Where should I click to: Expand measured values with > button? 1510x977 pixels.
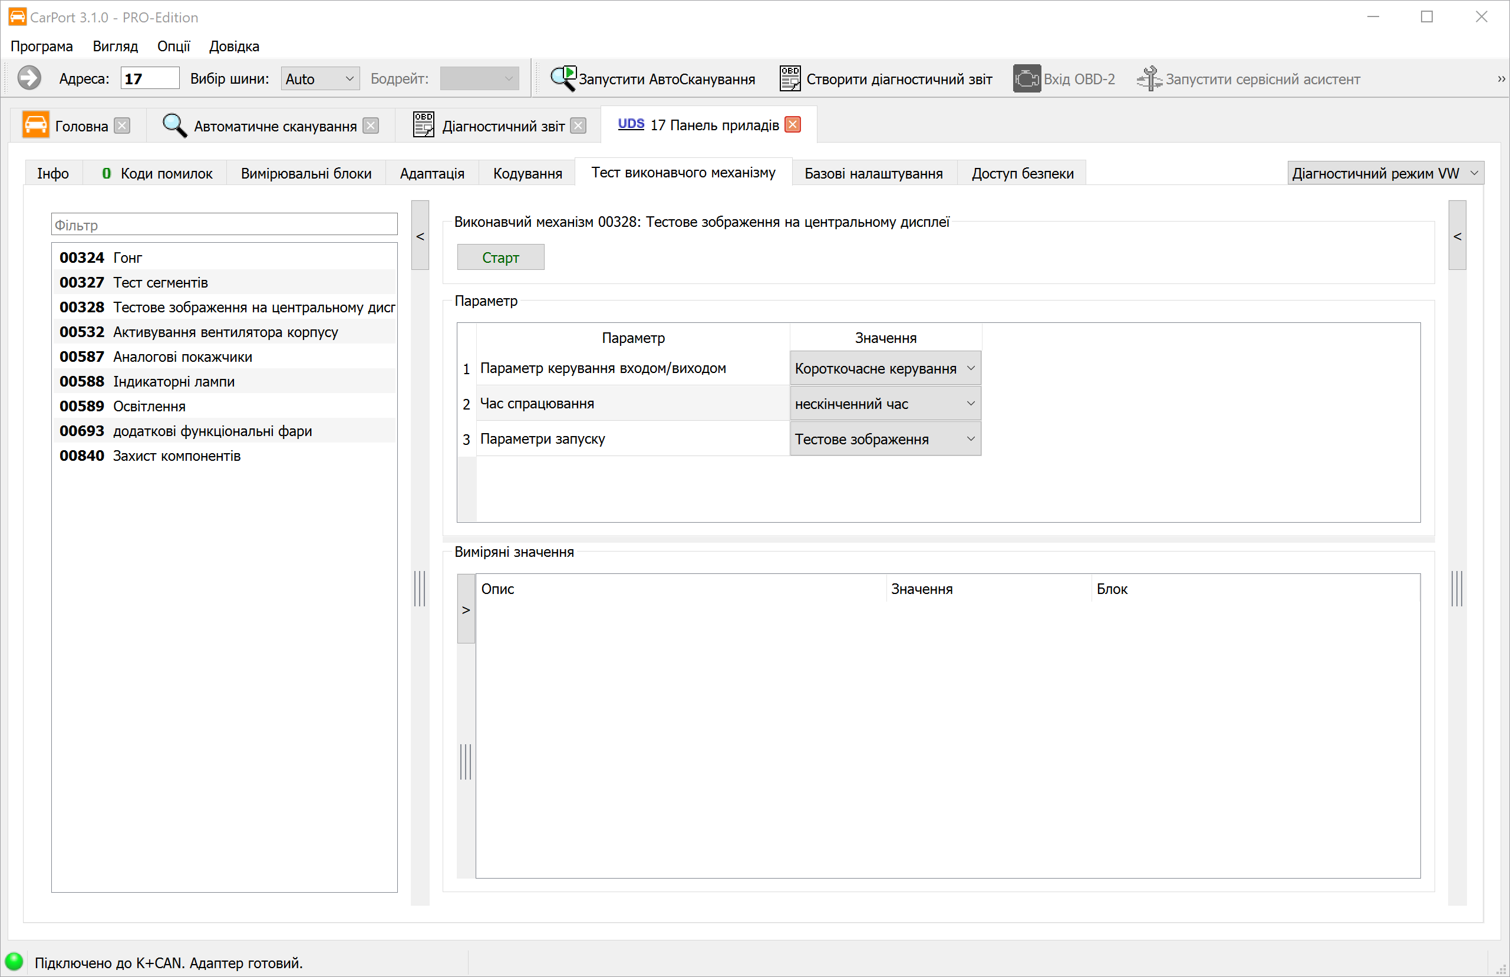click(466, 610)
